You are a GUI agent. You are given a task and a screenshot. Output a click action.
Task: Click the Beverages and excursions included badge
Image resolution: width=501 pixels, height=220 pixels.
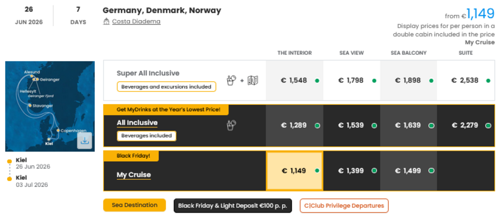(x=166, y=87)
